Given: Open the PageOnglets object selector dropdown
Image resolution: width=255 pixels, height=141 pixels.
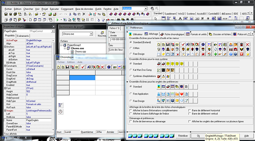Looking at the screenshot, I should 53,31.
